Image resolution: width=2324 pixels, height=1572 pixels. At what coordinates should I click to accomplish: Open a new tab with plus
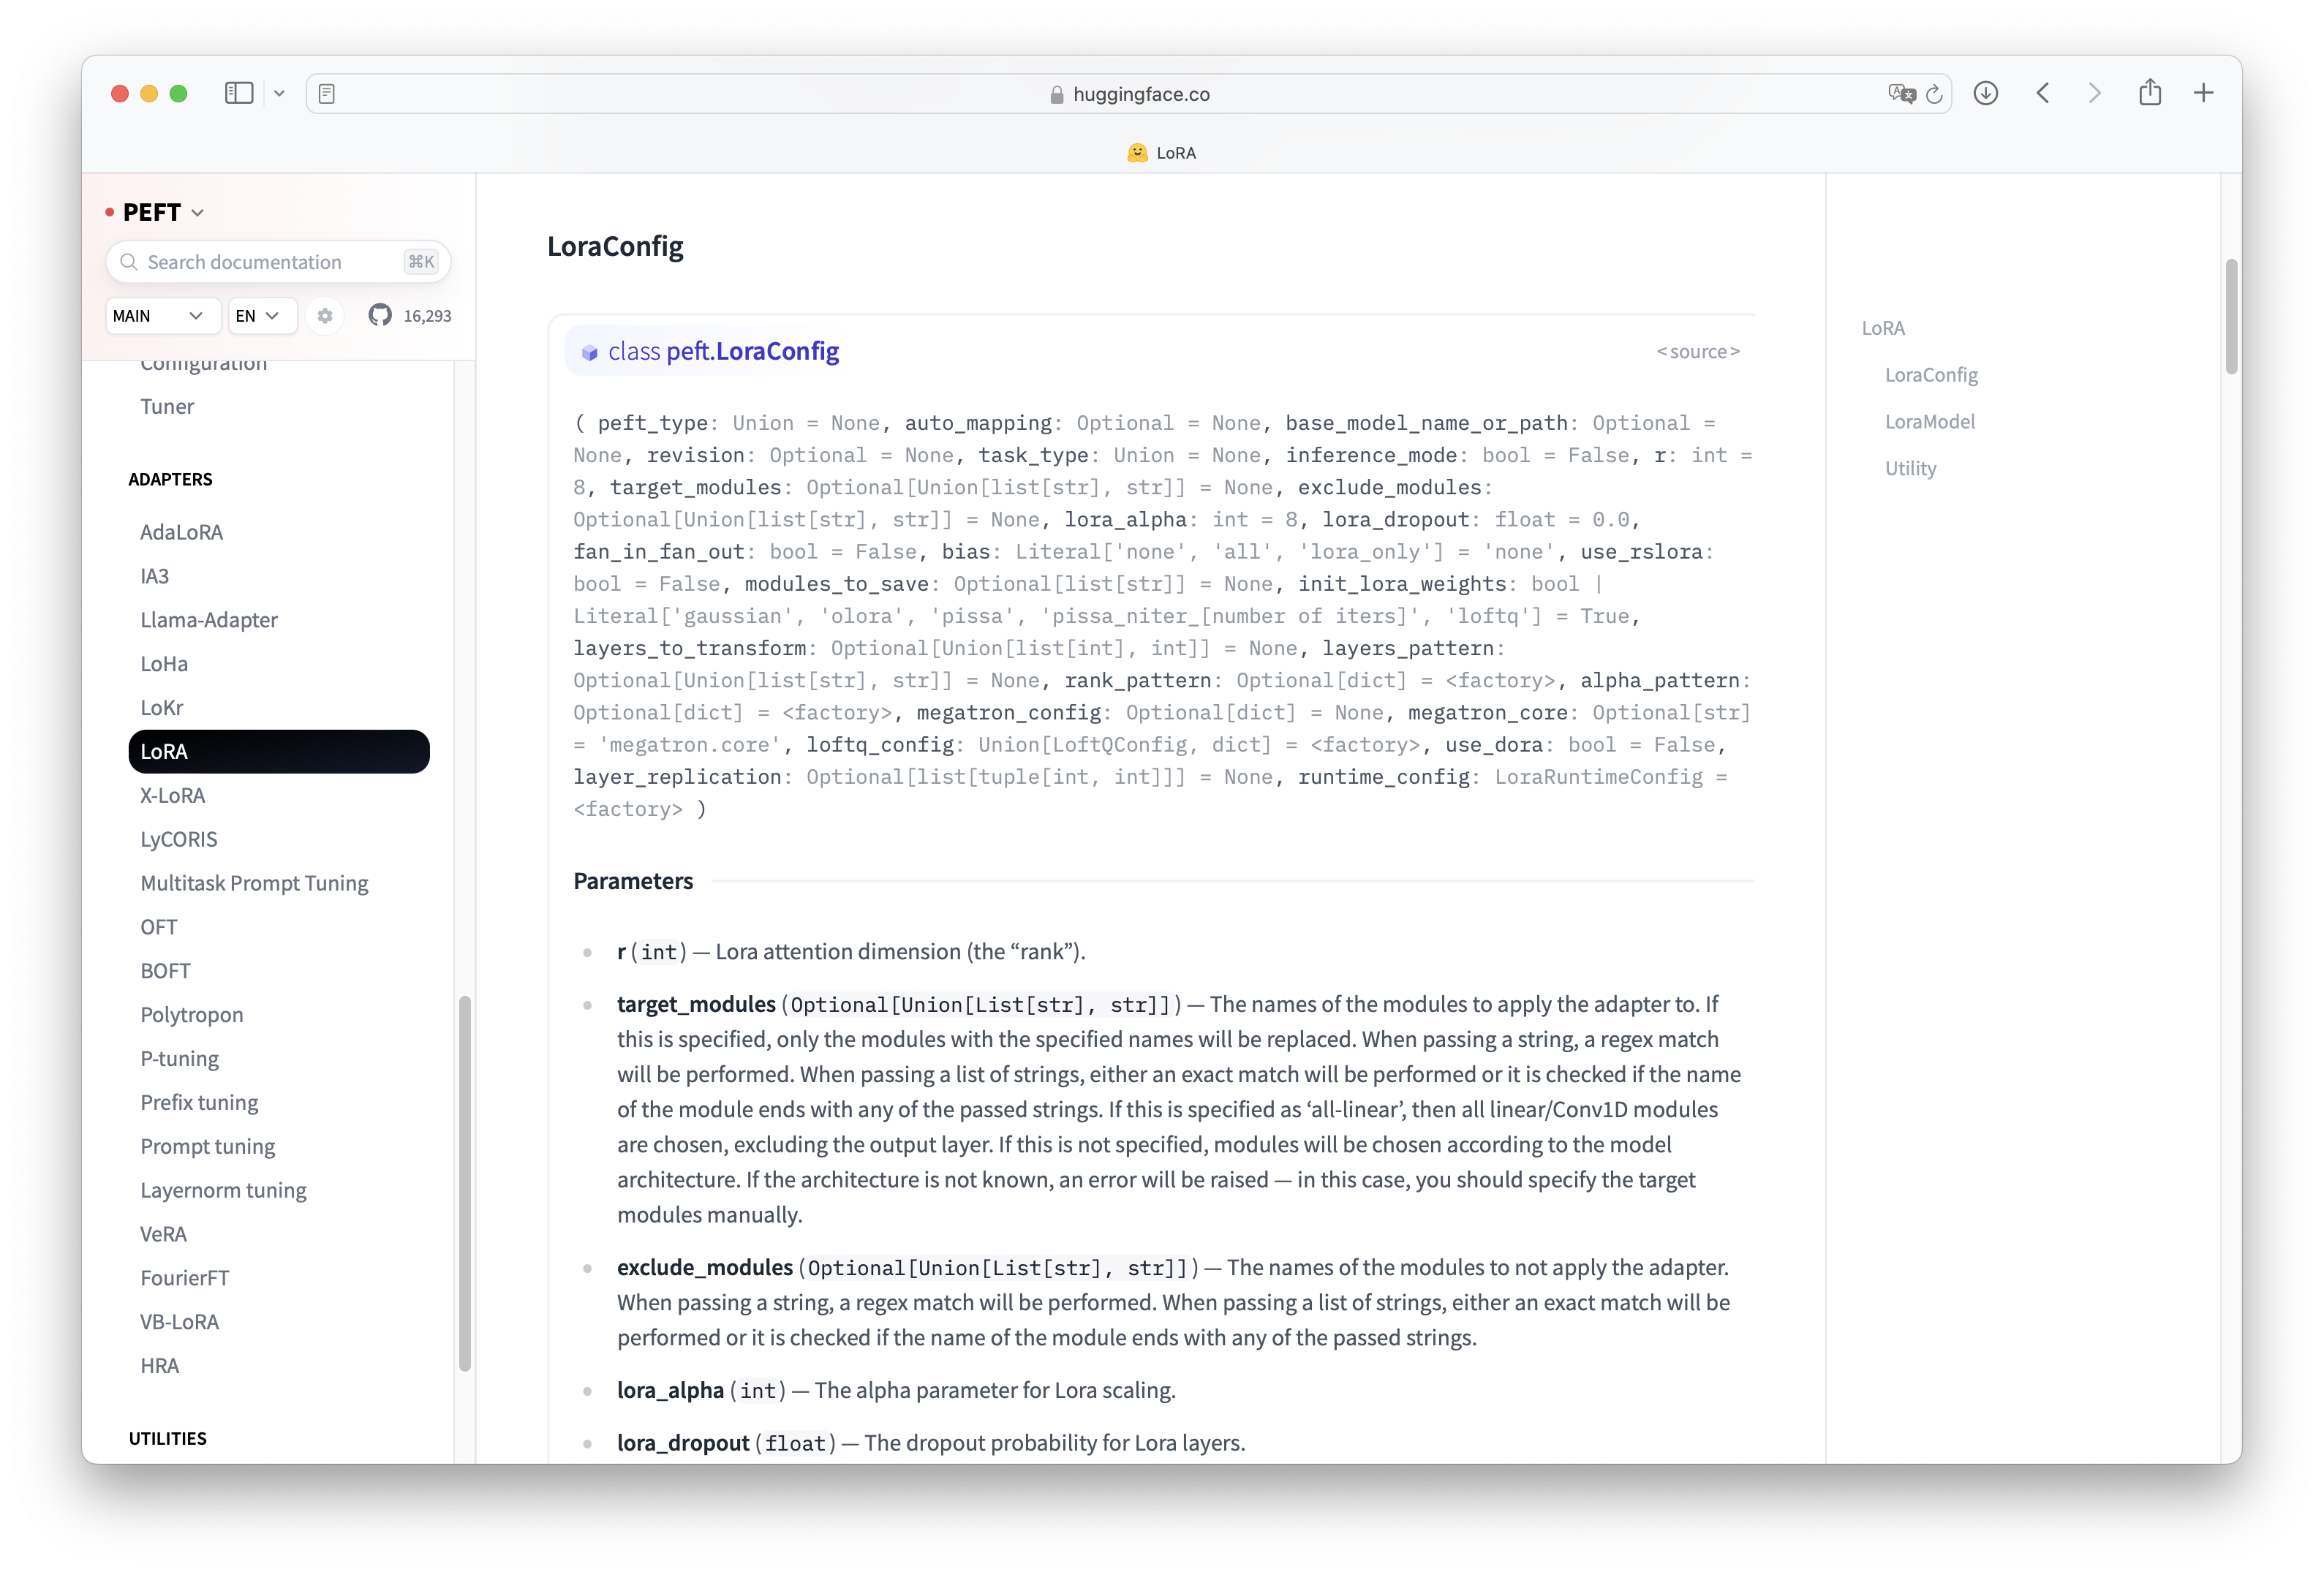tap(2203, 93)
